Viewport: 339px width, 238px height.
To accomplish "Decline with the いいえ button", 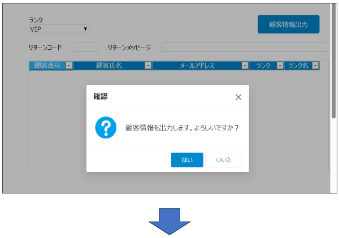I will pyautogui.click(x=223, y=160).
